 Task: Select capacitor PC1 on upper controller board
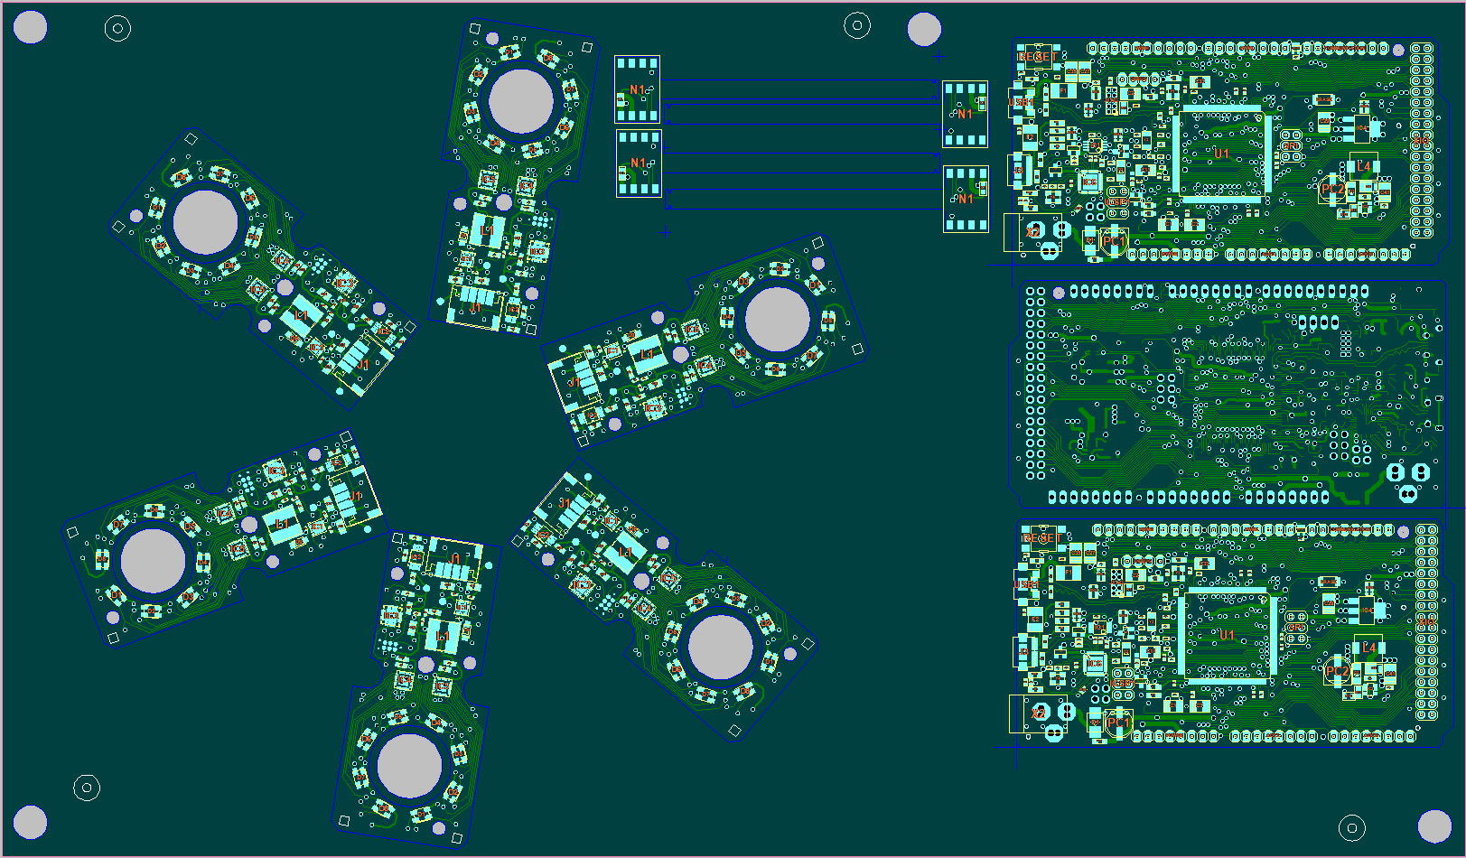(x=1115, y=240)
